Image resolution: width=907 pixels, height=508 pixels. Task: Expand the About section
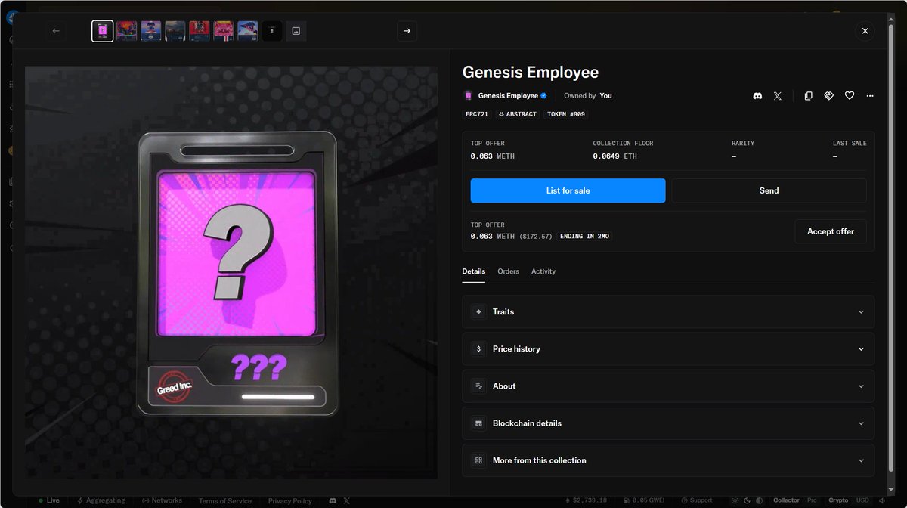point(668,386)
